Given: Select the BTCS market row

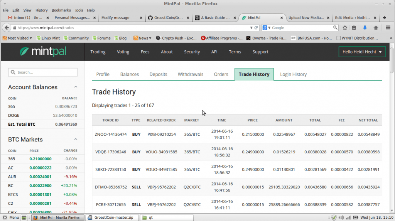Looking at the screenshot, I should (x=42, y=194).
